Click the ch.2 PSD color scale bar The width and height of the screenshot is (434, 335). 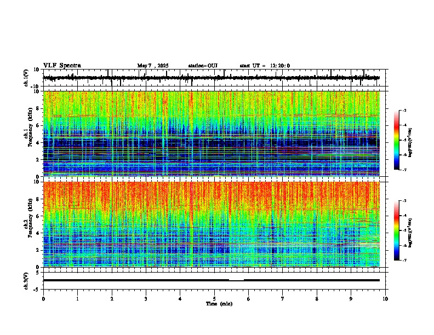coord(397,230)
